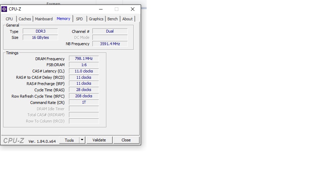Click the NB Frequency label

(x=78, y=44)
